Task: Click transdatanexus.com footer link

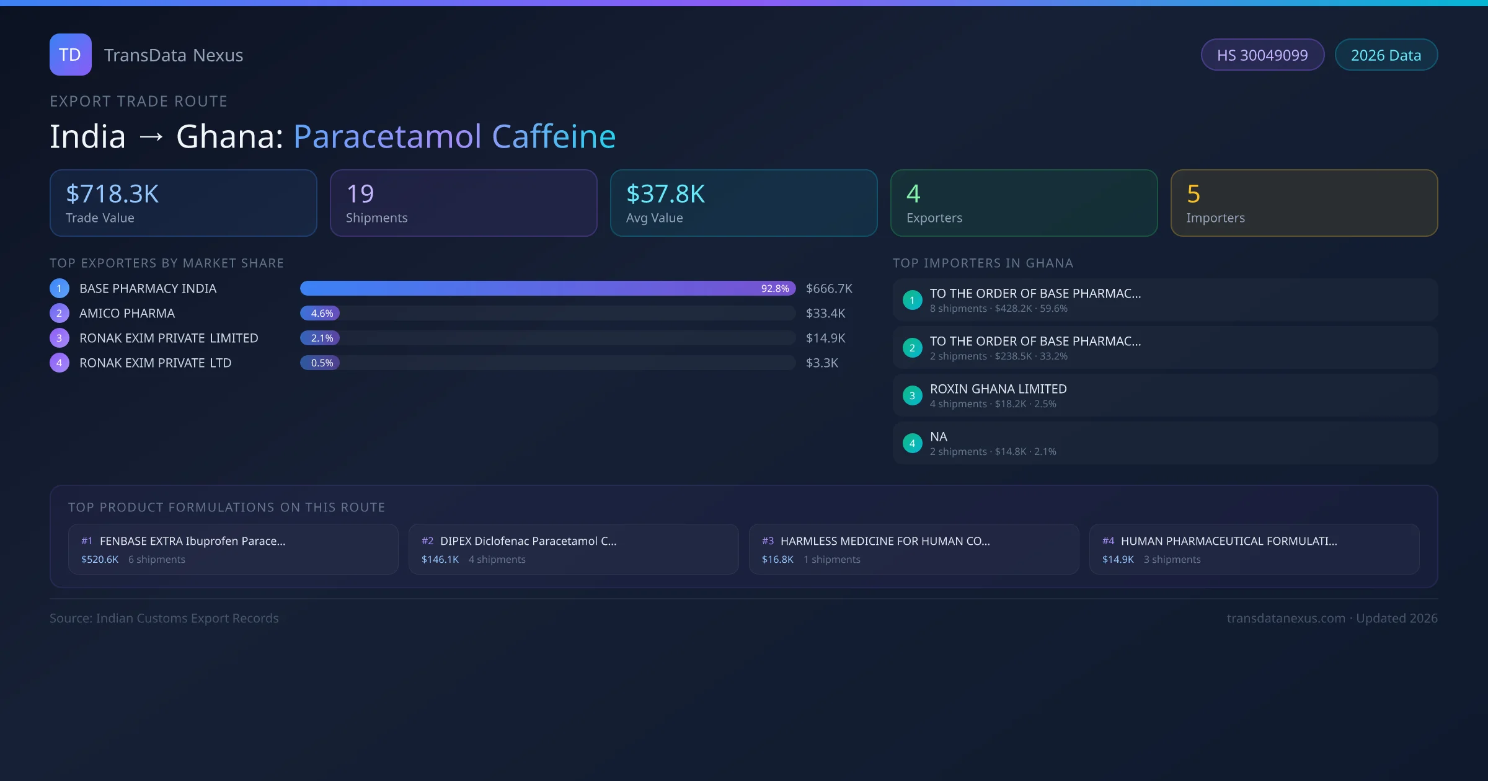Action: pos(1286,618)
